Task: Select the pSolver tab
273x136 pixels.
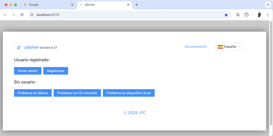Action: point(102,5)
